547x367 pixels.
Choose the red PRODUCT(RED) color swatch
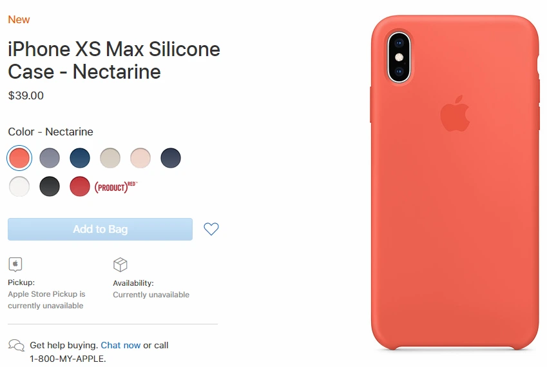point(80,186)
